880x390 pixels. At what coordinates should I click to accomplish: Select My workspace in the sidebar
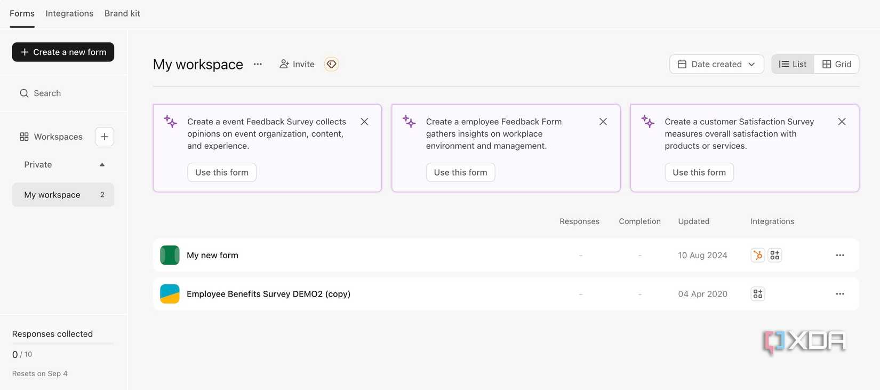point(63,195)
